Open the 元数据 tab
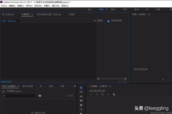Screen dimensions: 172x114 pyautogui.click(x=71, y=15)
